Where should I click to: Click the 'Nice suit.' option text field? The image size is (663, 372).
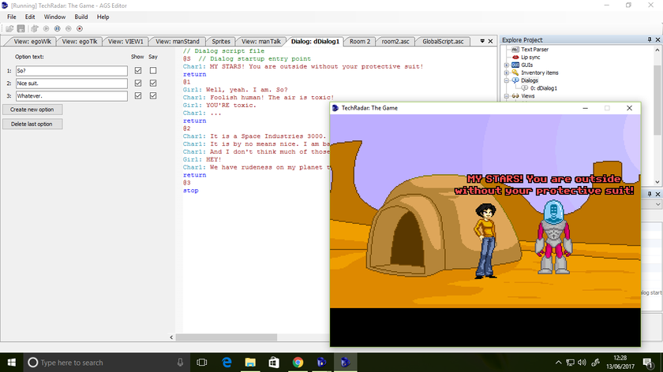click(72, 84)
